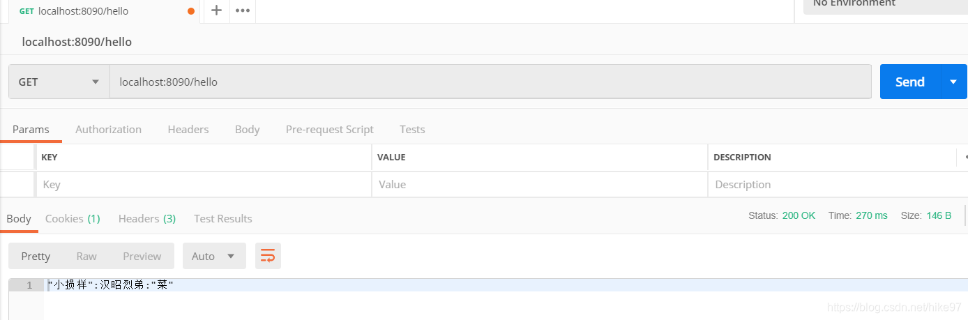Open the Tests tab

coord(412,129)
